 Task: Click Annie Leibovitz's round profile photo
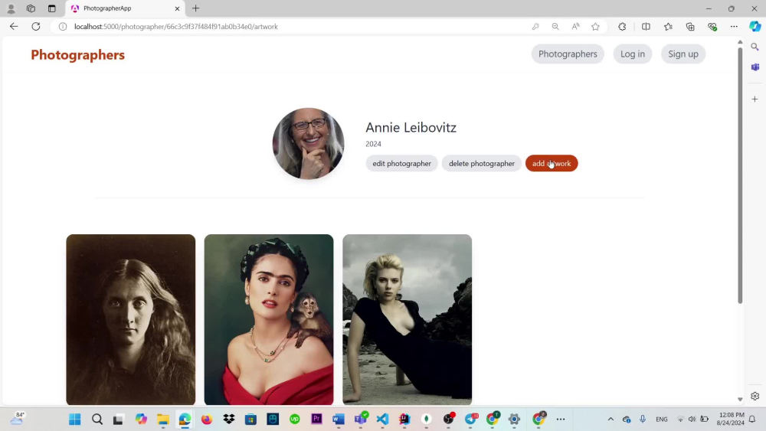(308, 143)
